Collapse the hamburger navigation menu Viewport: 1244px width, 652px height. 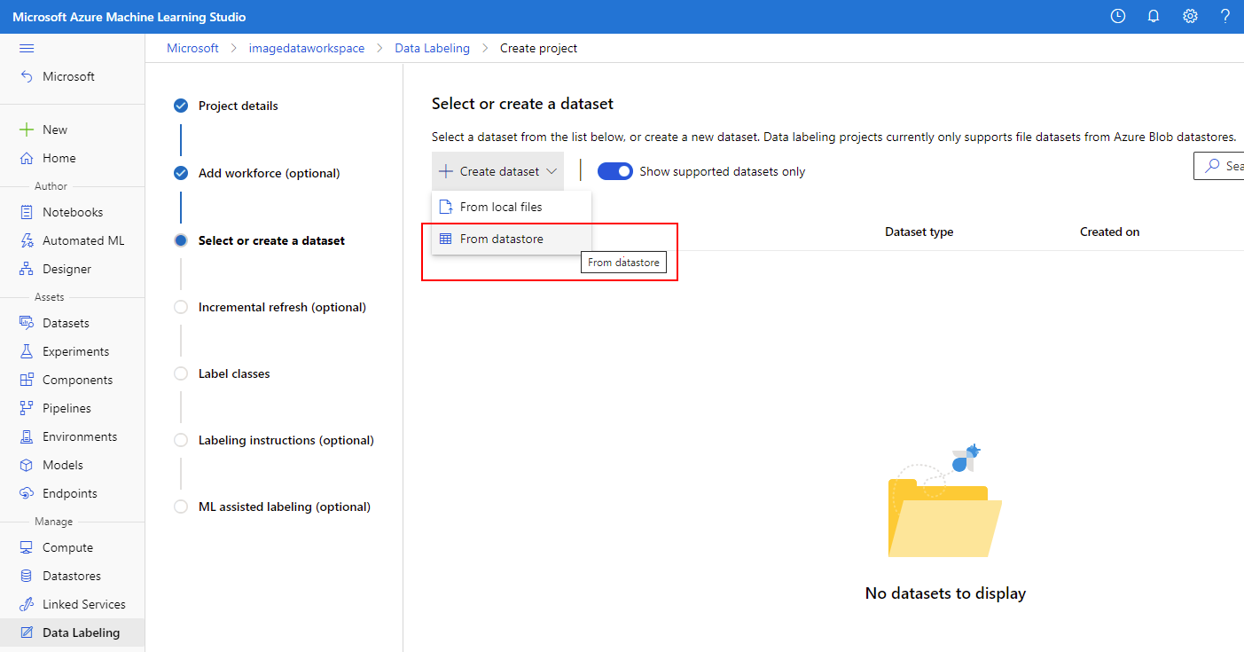click(27, 48)
